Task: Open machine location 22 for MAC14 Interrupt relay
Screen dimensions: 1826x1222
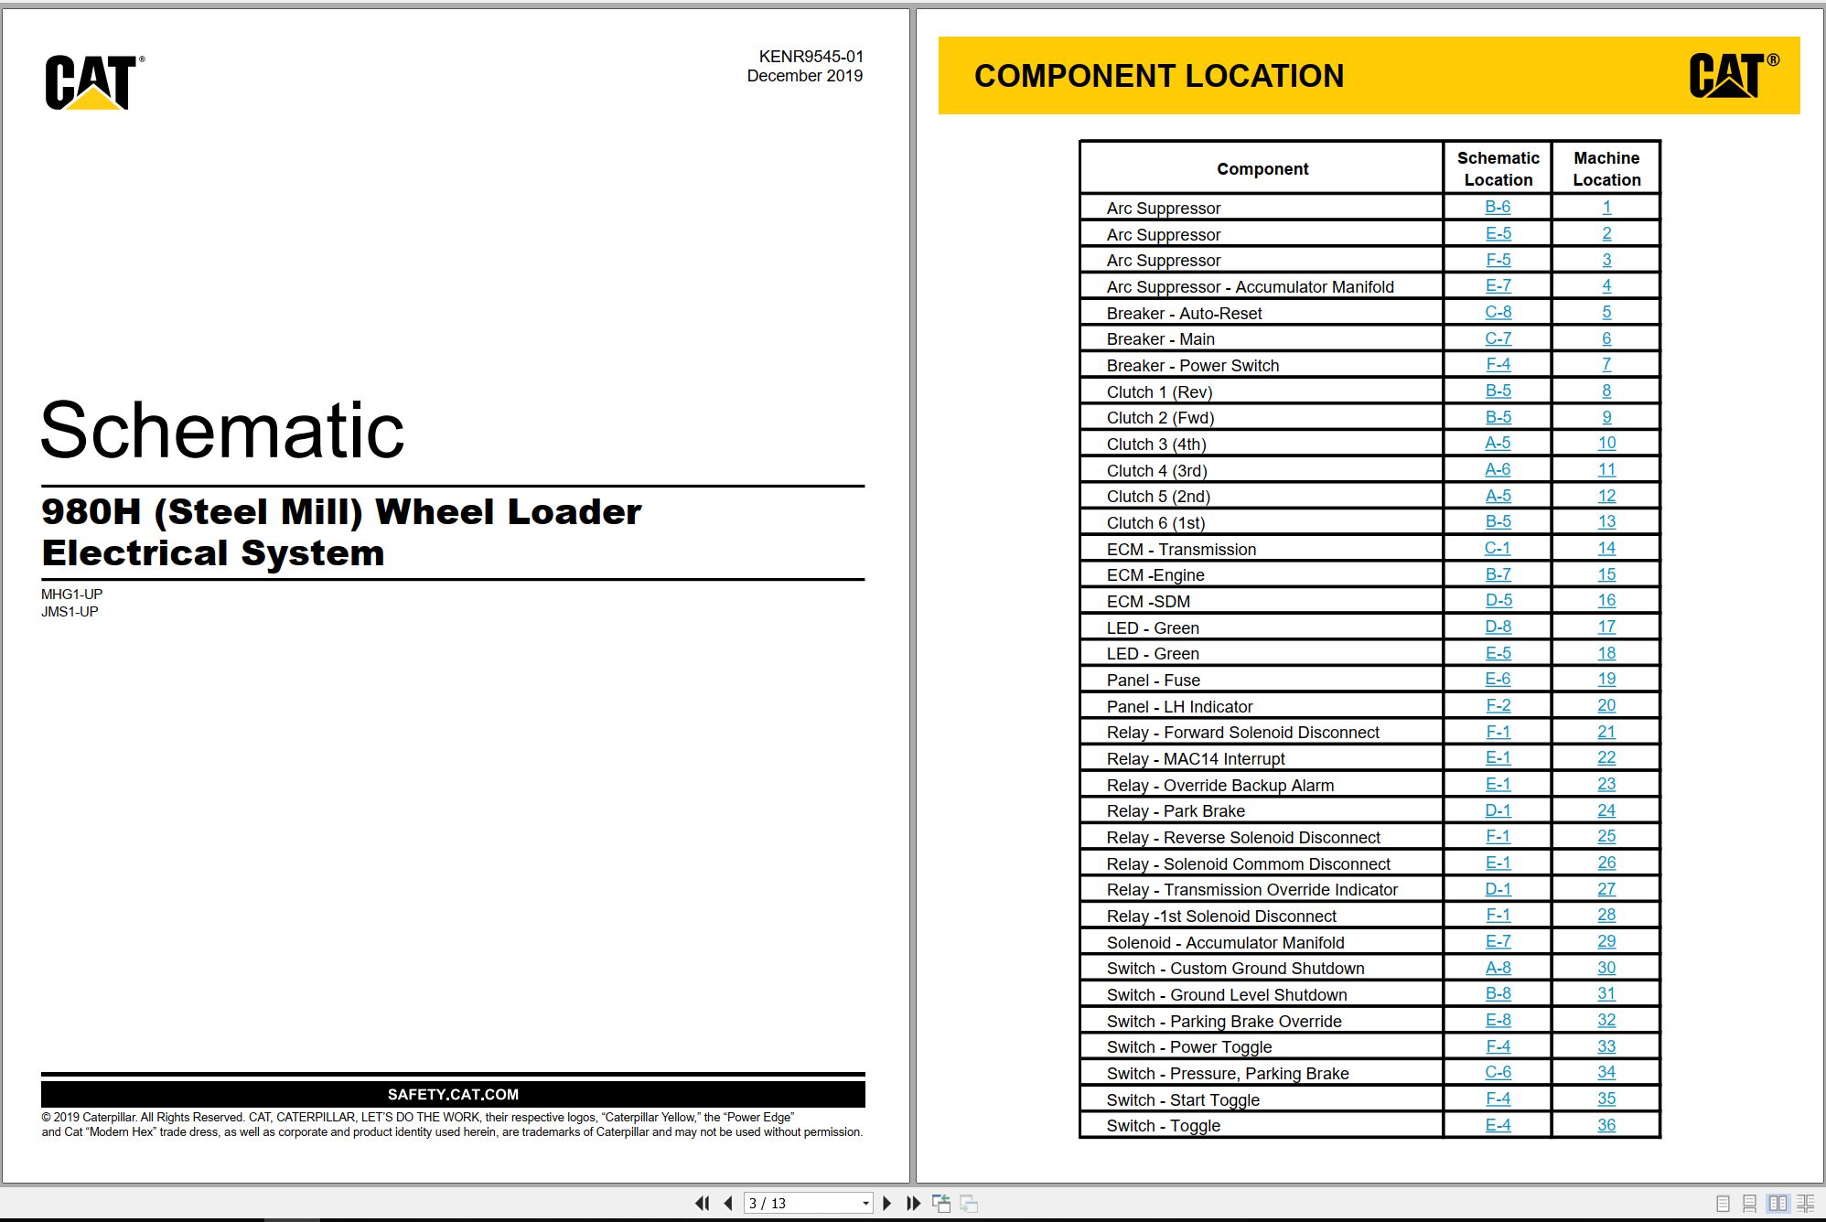Action: click(1606, 757)
